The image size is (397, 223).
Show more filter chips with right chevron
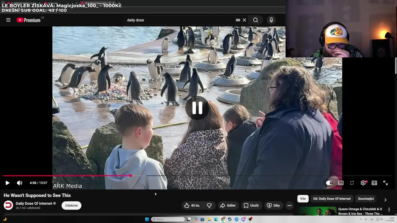(385, 200)
